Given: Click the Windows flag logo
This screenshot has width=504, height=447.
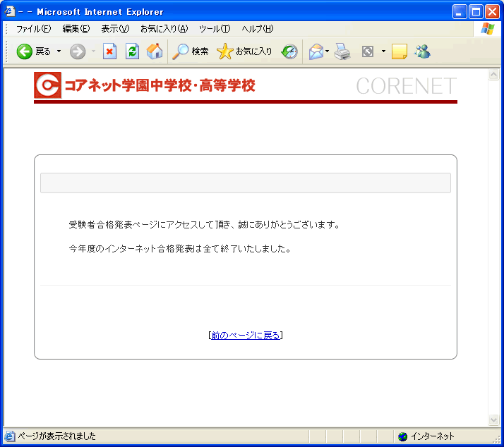Looking at the screenshot, I should (x=488, y=29).
